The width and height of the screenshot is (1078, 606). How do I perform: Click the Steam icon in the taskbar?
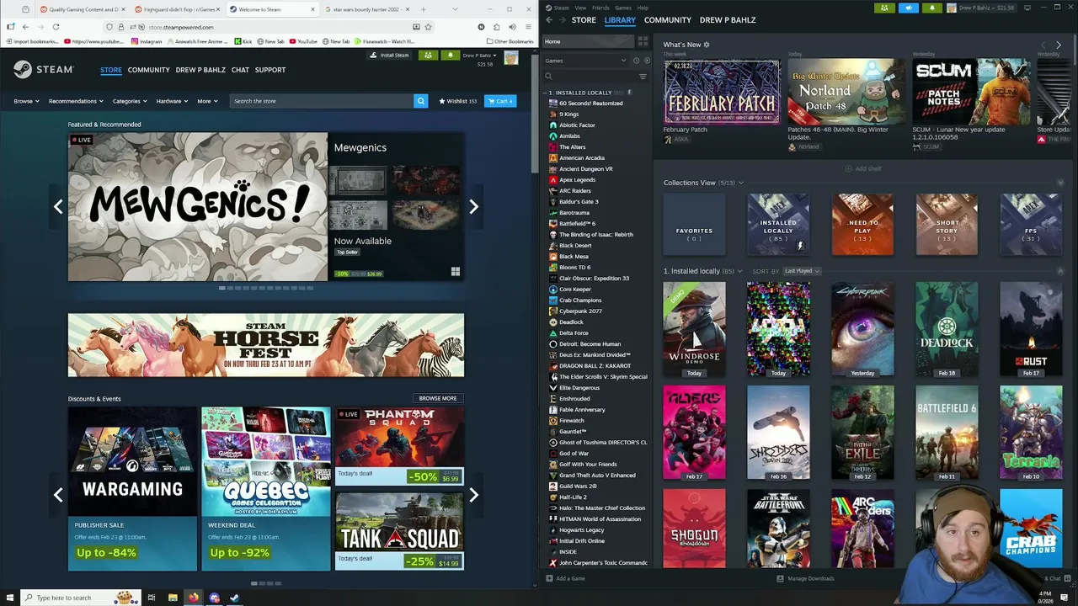coord(234,598)
